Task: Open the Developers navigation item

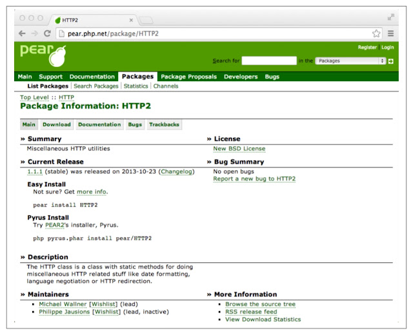Action: point(241,77)
